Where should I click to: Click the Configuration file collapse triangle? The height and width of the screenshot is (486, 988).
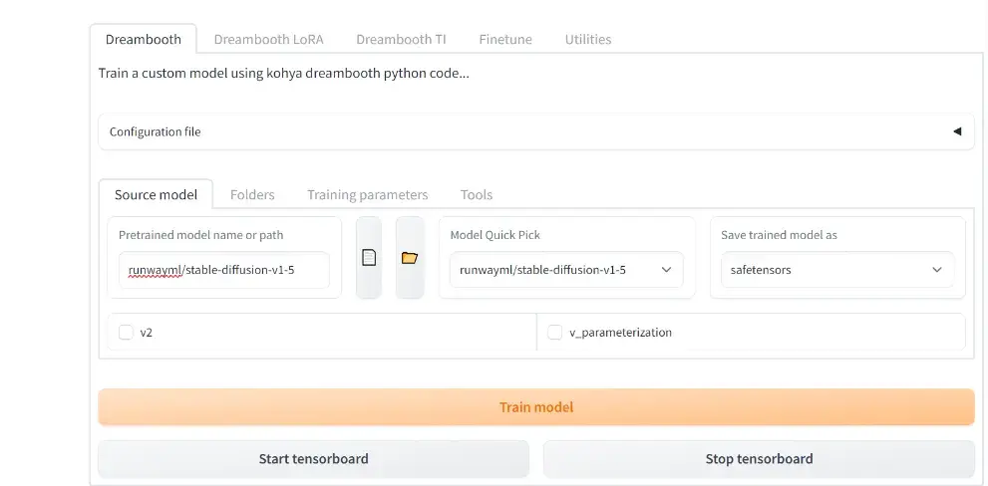click(957, 131)
